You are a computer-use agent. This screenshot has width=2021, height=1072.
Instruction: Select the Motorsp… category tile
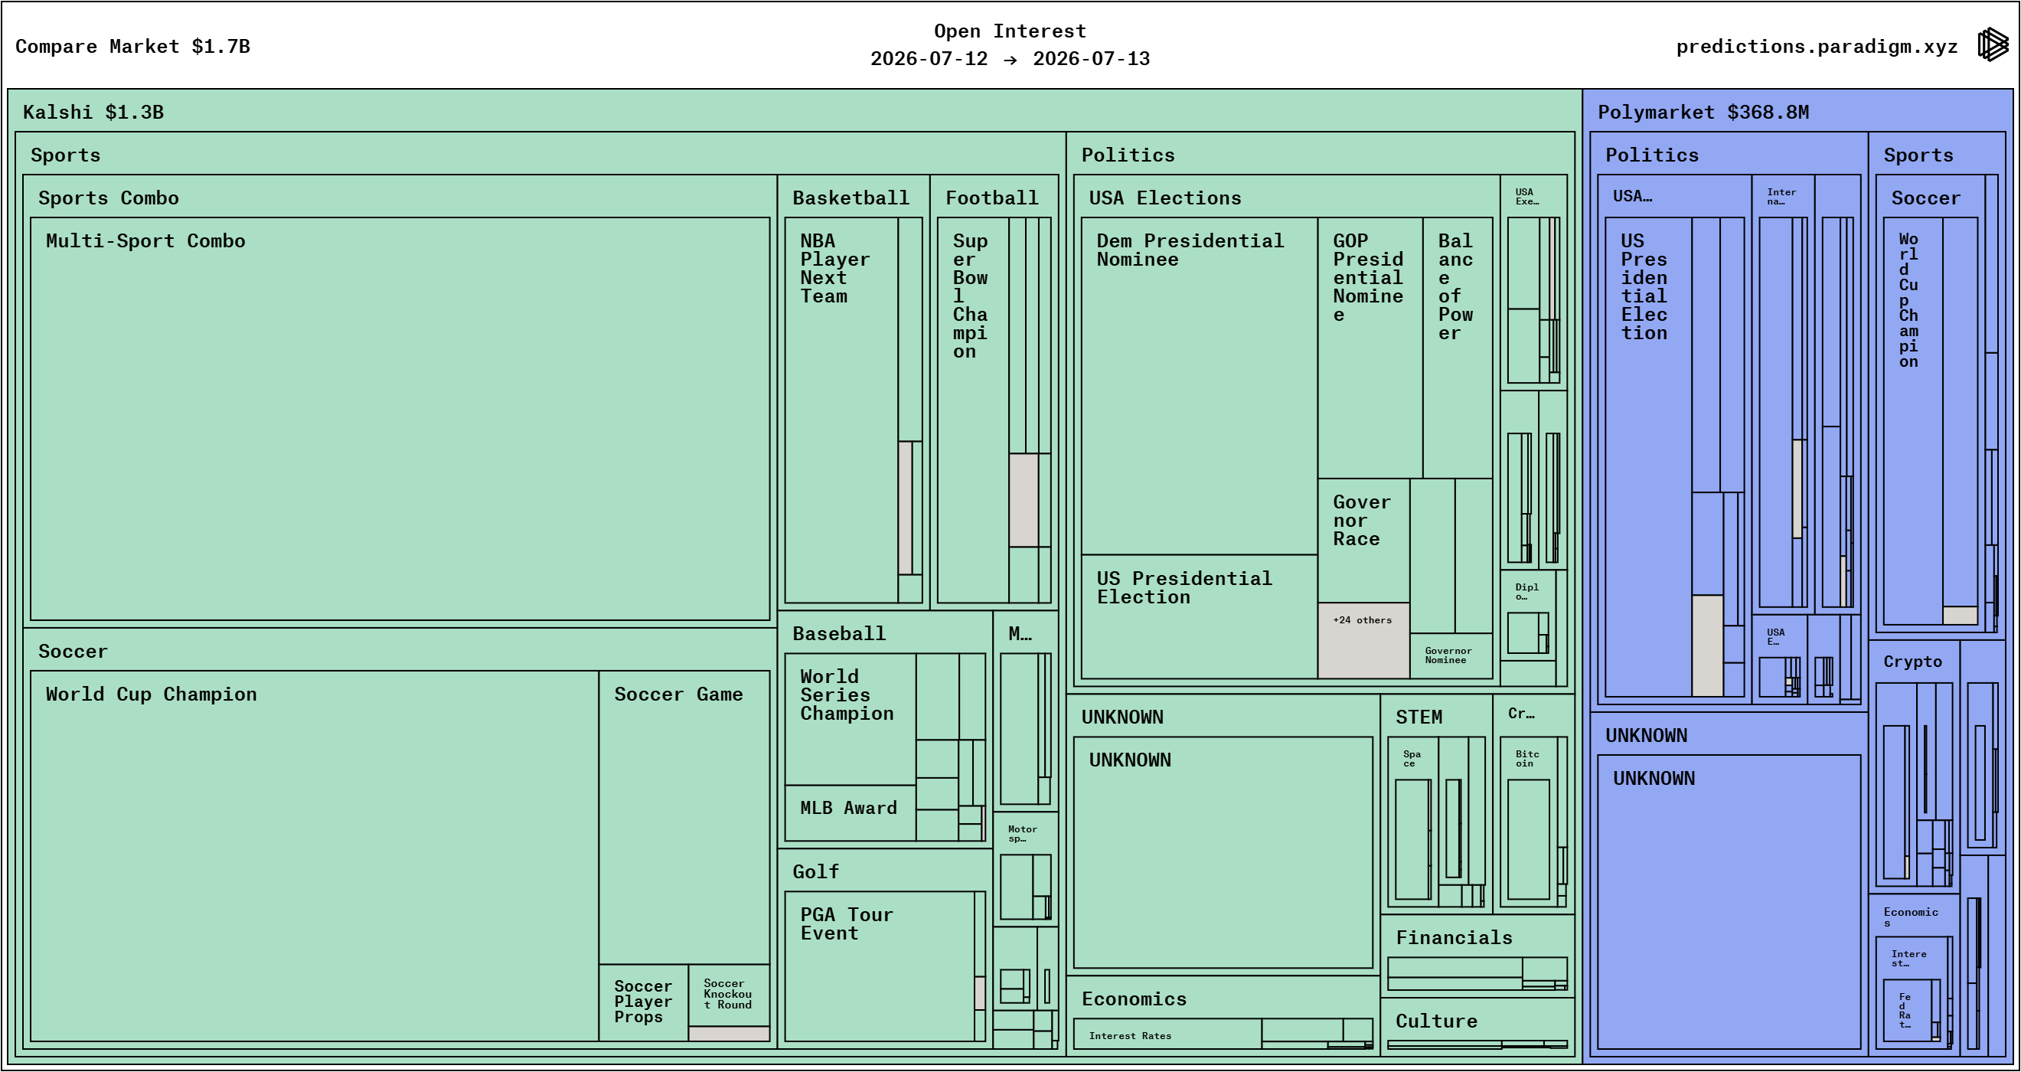[1025, 869]
